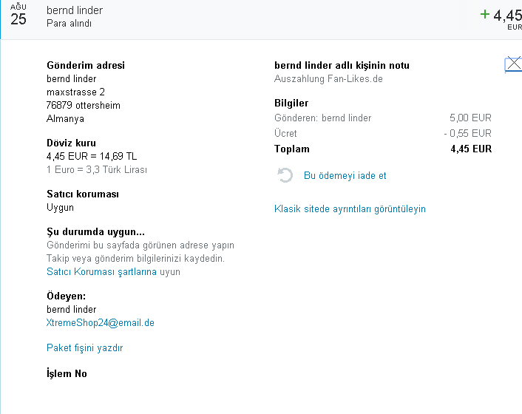This screenshot has height=414, width=522.
Task: Close the details panel with the X icon
Action: point(513,65)
